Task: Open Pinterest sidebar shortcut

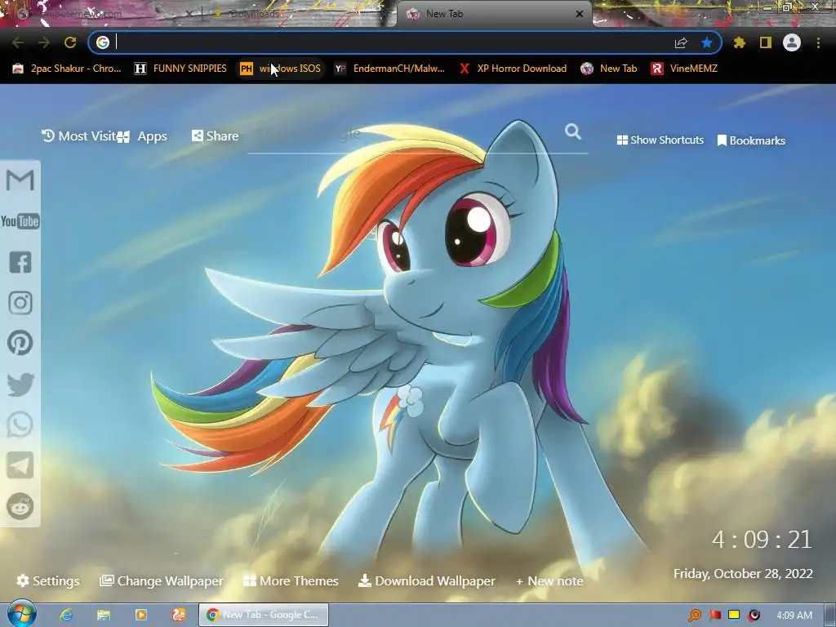Action: [x=20, y=343]
